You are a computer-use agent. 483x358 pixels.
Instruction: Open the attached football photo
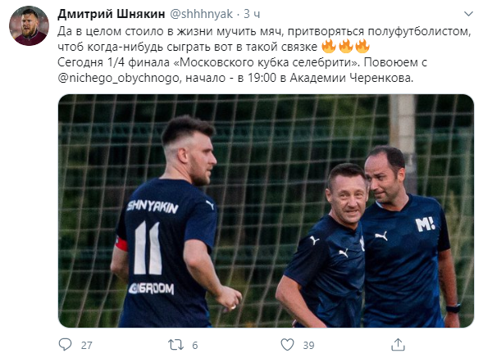[266, 211]
